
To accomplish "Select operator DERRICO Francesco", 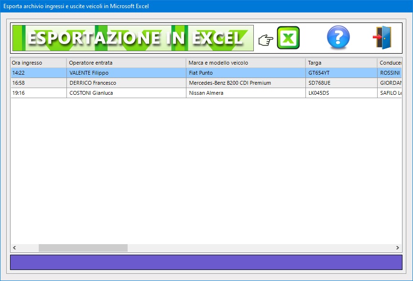I will click(126, 83).
